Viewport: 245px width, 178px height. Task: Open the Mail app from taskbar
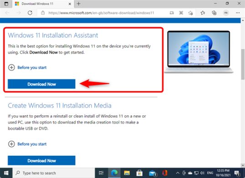click(153, 173)
